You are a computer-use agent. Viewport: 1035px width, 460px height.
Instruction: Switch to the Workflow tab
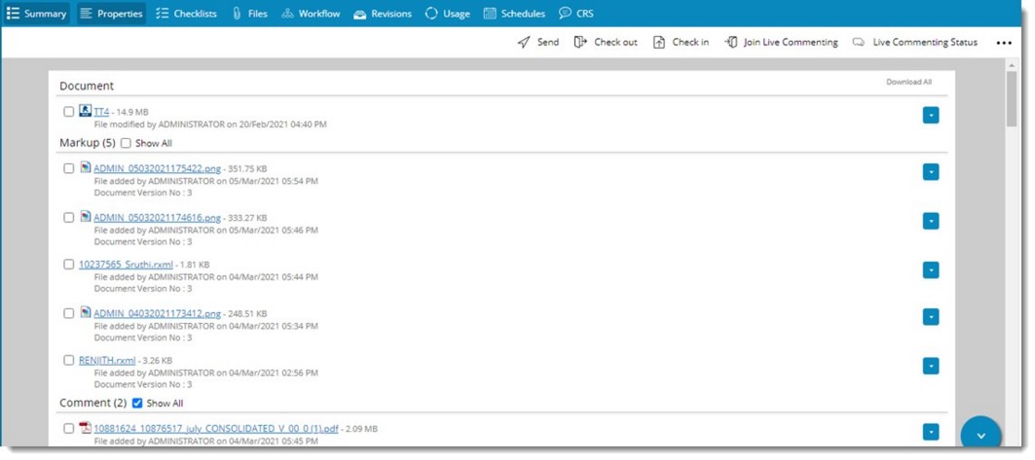pos(311,14)
